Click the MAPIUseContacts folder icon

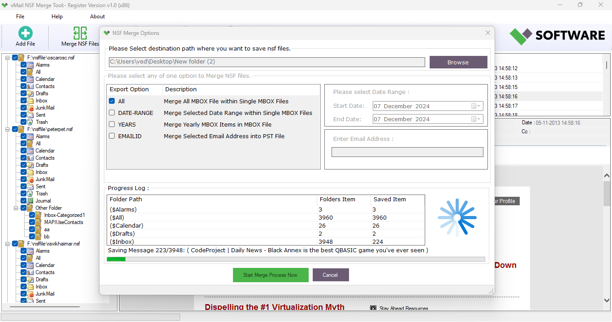[39, 222]
